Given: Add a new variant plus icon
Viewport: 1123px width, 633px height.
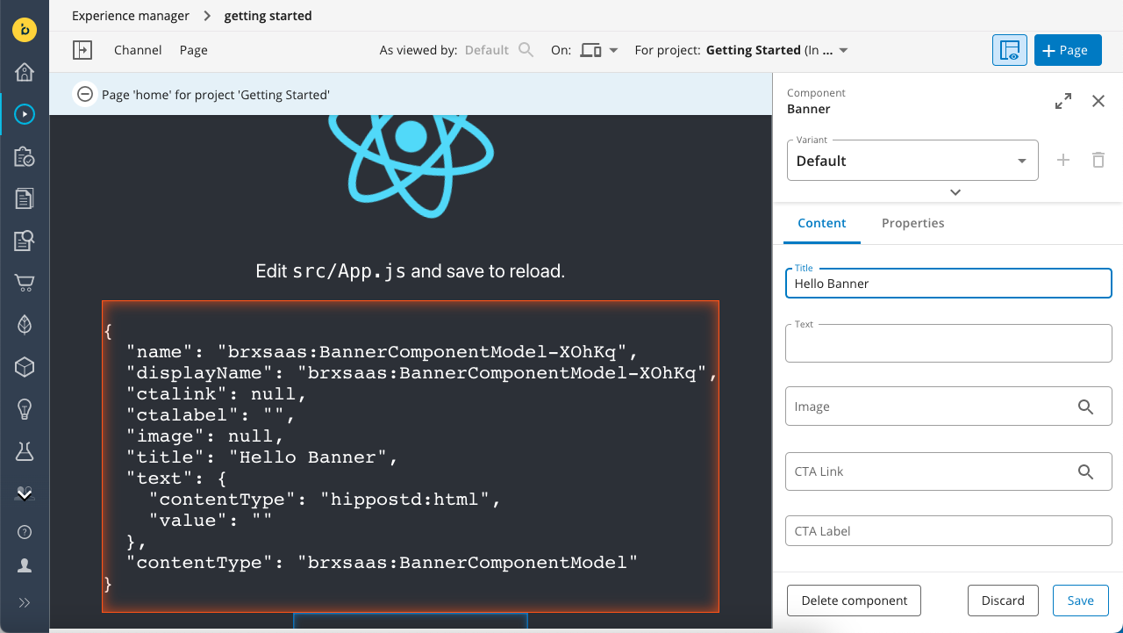Looking at the screenshot, I should 1063,160.
